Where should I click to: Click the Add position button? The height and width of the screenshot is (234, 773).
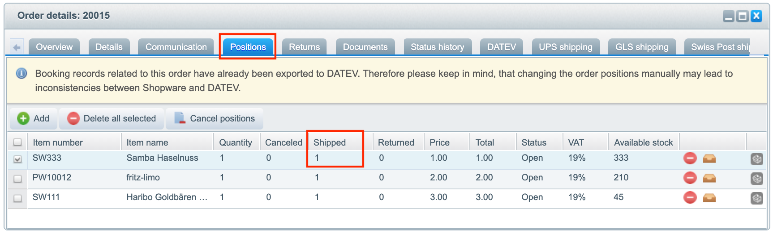[34, 118]
